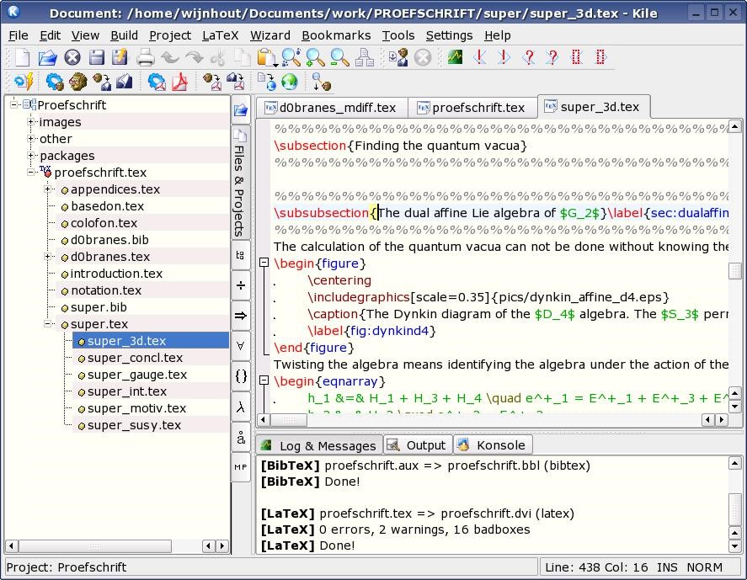Switch to the Konsole tab

[492, 445]
